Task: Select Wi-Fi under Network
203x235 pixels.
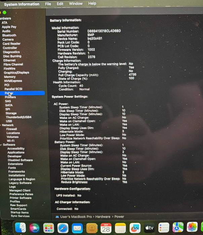Action: click(10, 141)
